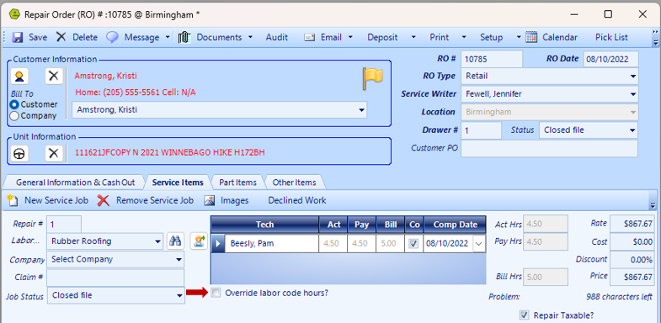The image size is (661, 323).
Task: Click the Pick List toolbar button
Action: 611,37
